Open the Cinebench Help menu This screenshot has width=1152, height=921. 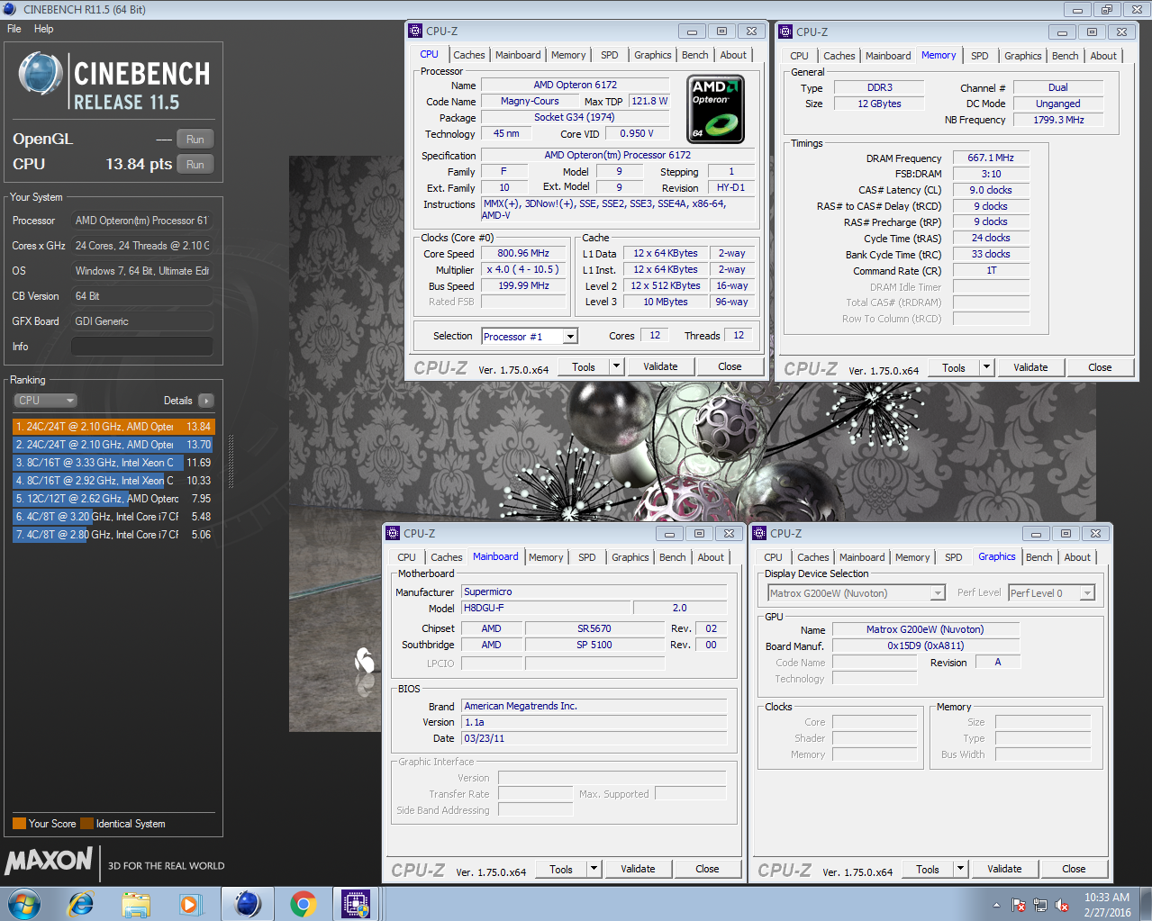[x=43, y=29]
